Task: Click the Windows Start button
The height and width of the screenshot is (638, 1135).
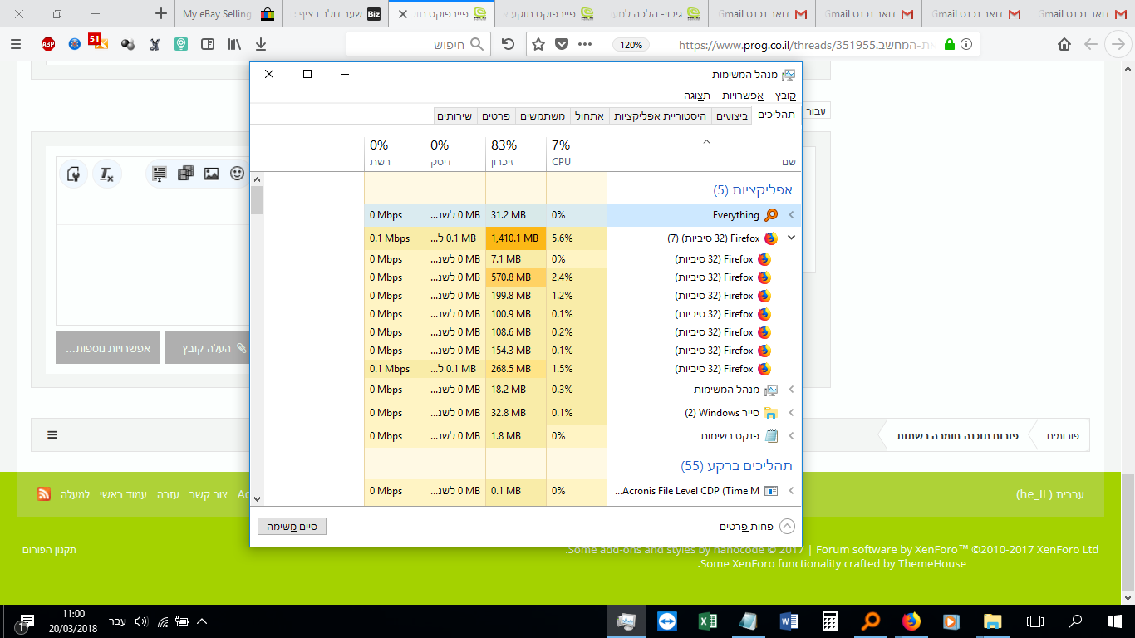Action: pos(1114,621)
